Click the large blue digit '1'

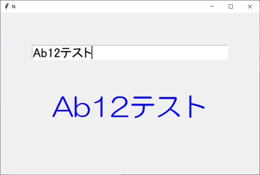coord(99,107)
